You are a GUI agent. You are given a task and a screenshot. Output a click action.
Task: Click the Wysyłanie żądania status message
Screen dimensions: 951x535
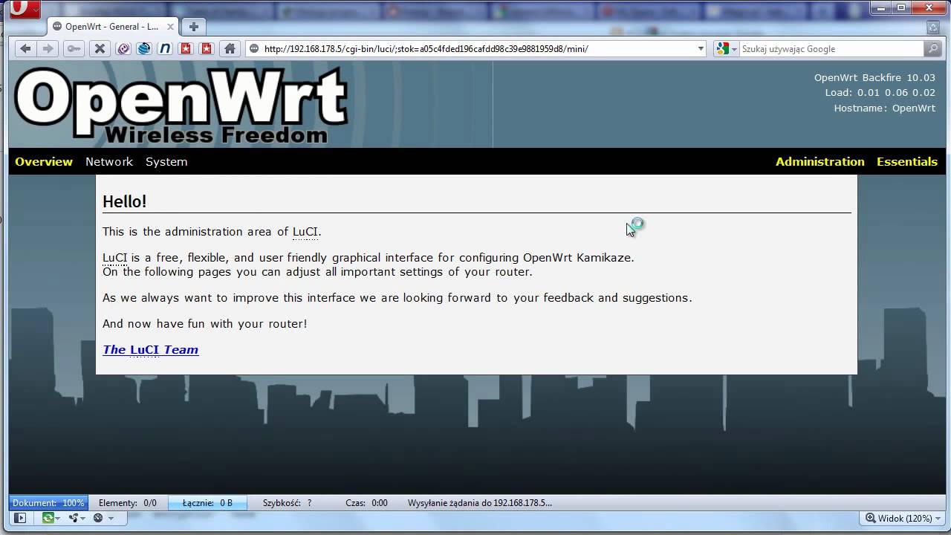pos(480,503)
